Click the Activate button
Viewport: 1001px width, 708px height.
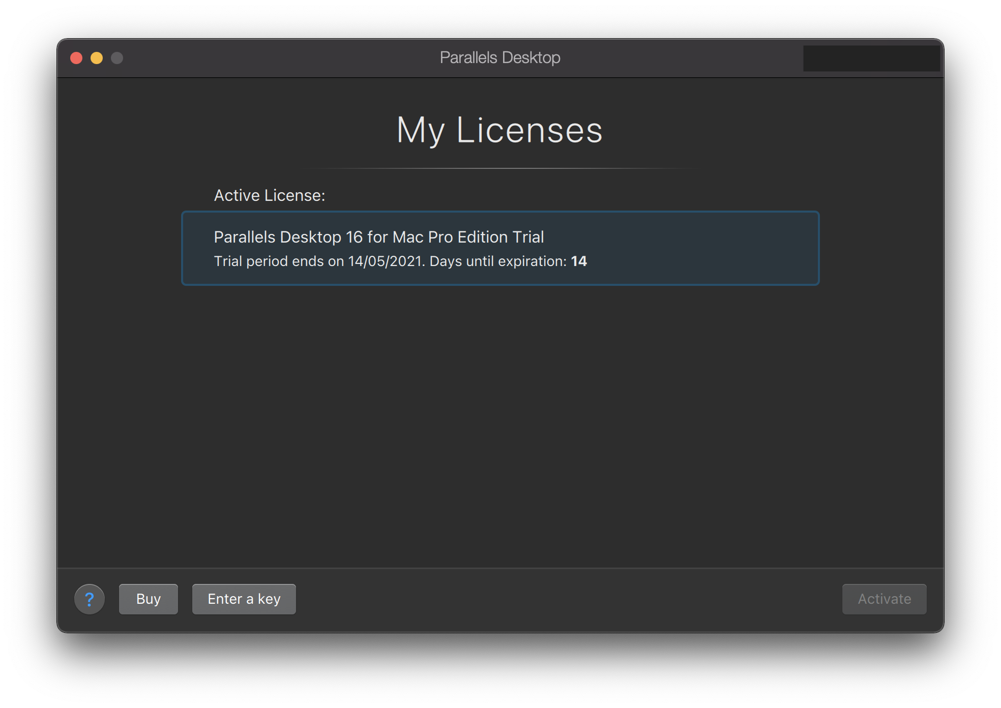[x=885, y=599]
